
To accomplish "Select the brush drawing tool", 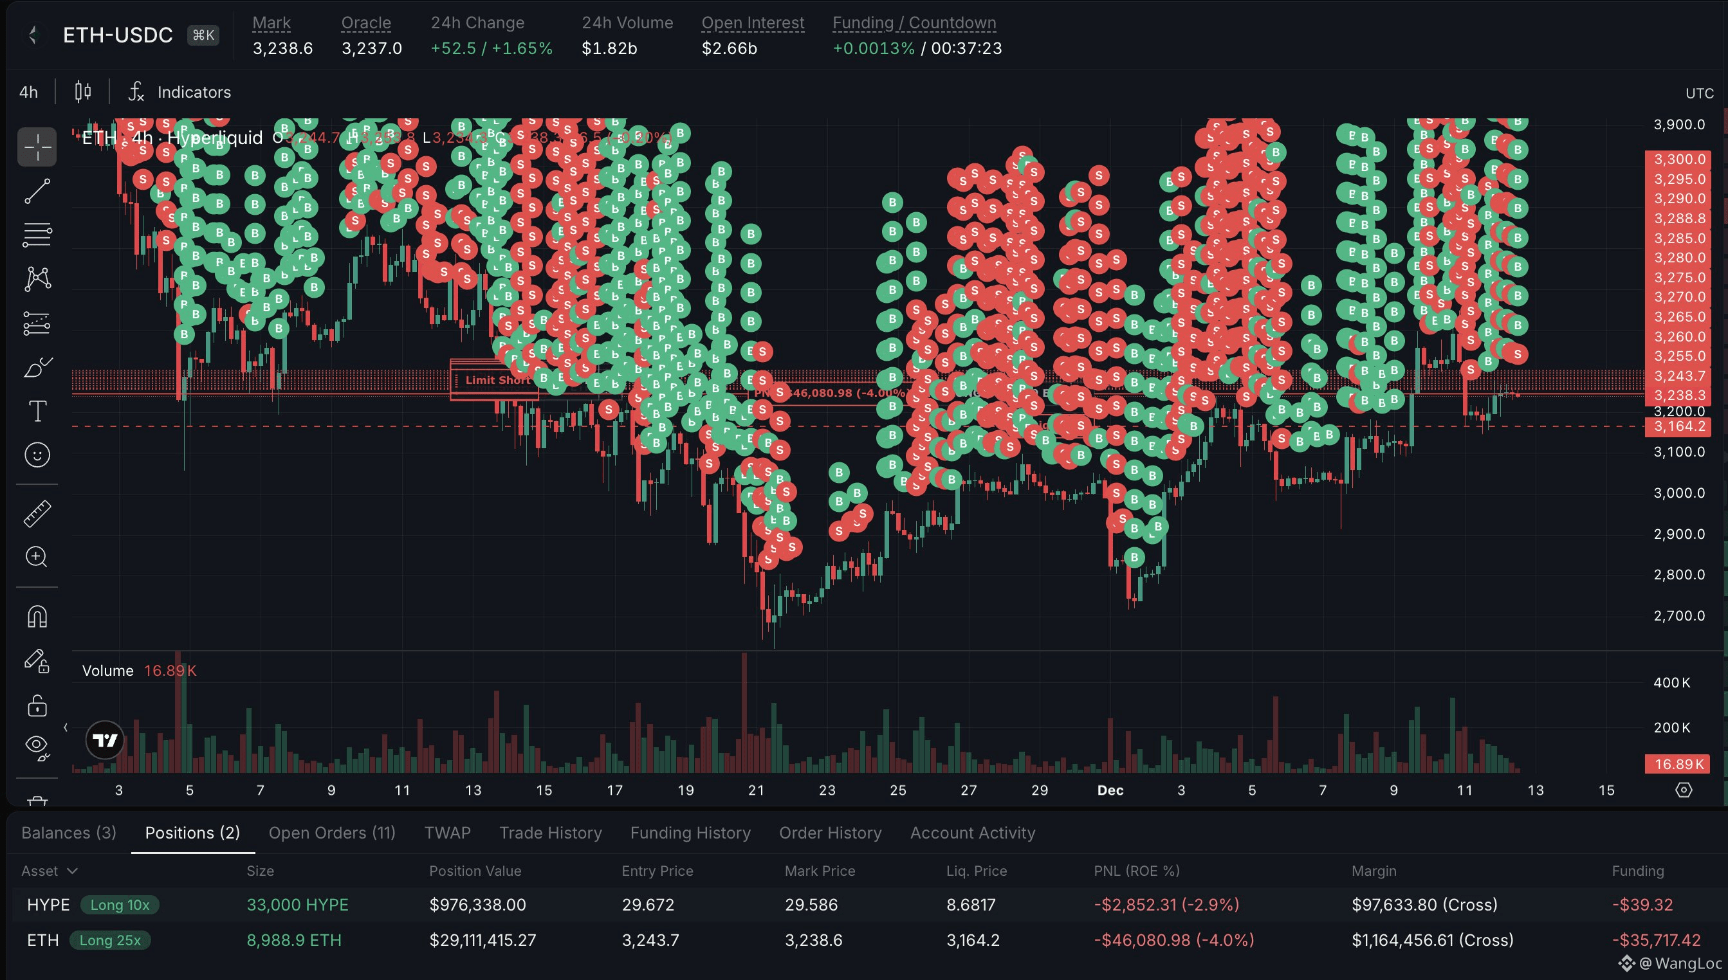I will pos(37,368).
